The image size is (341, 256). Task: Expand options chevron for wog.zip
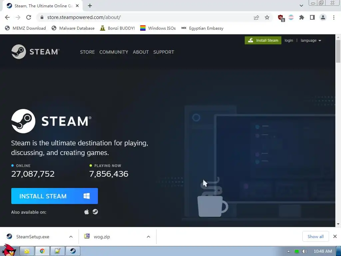148,237
